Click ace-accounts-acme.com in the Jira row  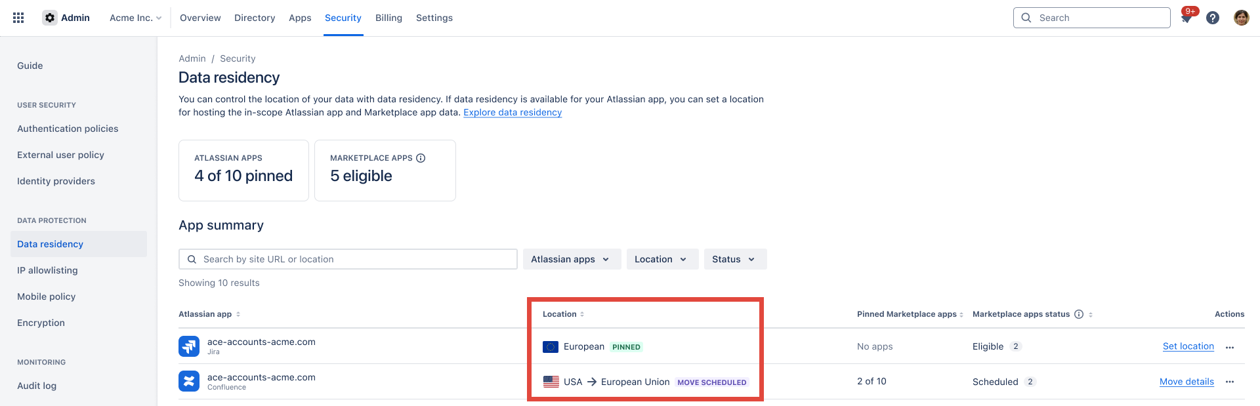point(261,342)
